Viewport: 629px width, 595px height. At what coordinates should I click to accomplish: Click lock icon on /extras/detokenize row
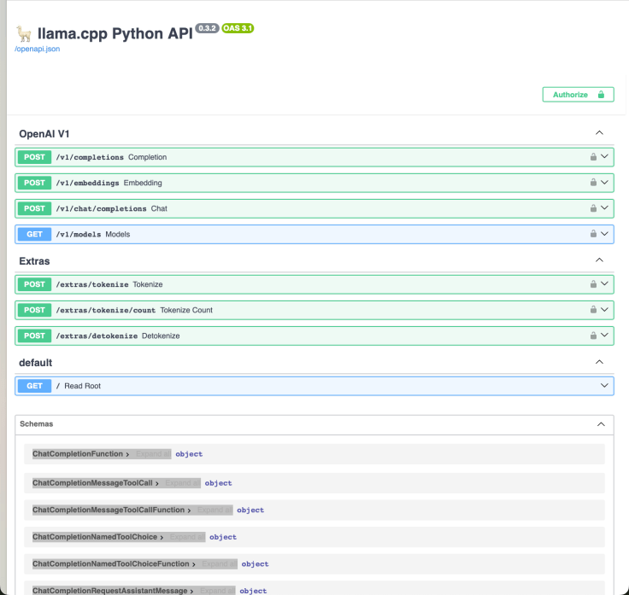pos(593,335)
